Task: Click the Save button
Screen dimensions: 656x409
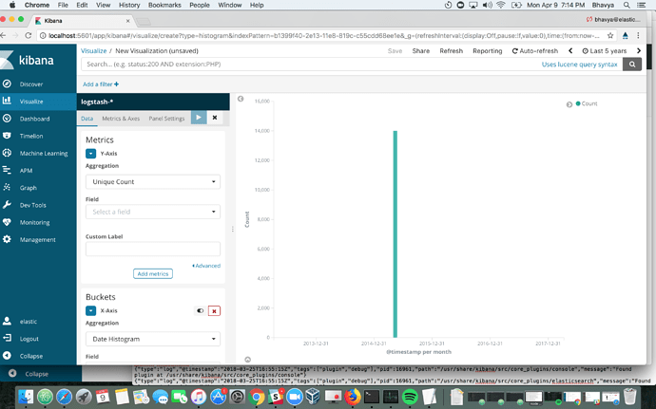Action: click(x=395, y=51)
